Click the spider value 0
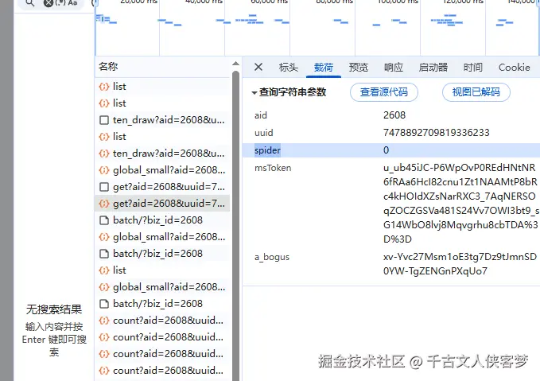The image size is (540, 381). (386, 150)
